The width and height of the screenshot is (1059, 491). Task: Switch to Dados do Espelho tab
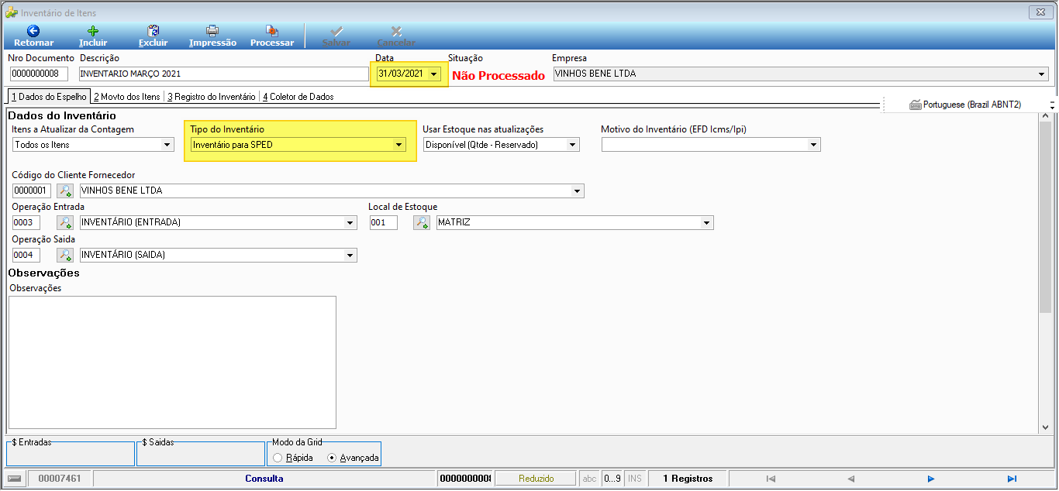pos(47,97)
